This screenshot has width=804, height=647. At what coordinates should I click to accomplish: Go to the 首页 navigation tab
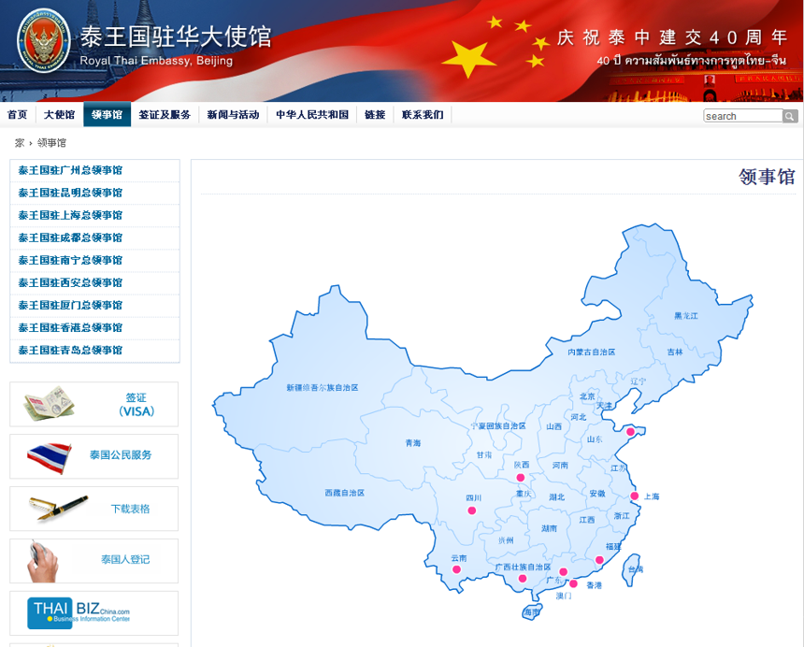[17, 115]
